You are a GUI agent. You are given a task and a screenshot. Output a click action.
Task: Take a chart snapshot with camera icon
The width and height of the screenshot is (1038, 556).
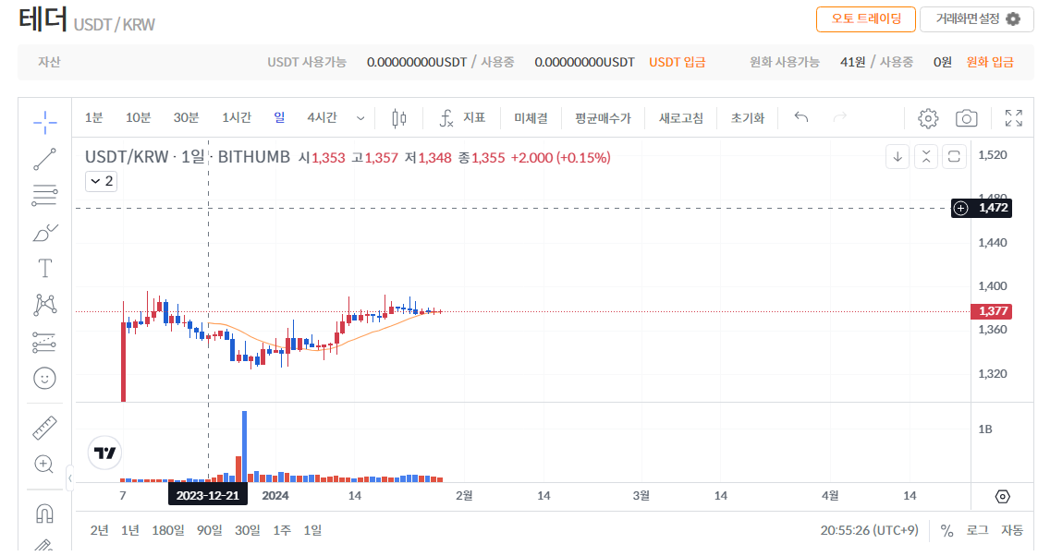(x=967, y=118)
